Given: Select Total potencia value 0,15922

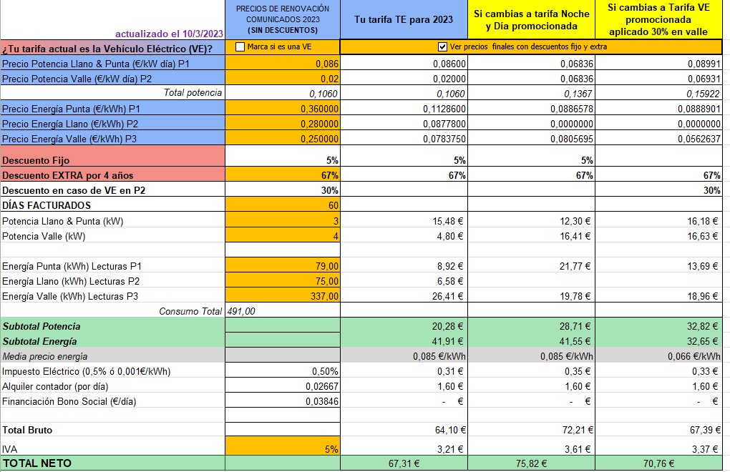Looking at the screenshot, I should click(x=703, y=94).
